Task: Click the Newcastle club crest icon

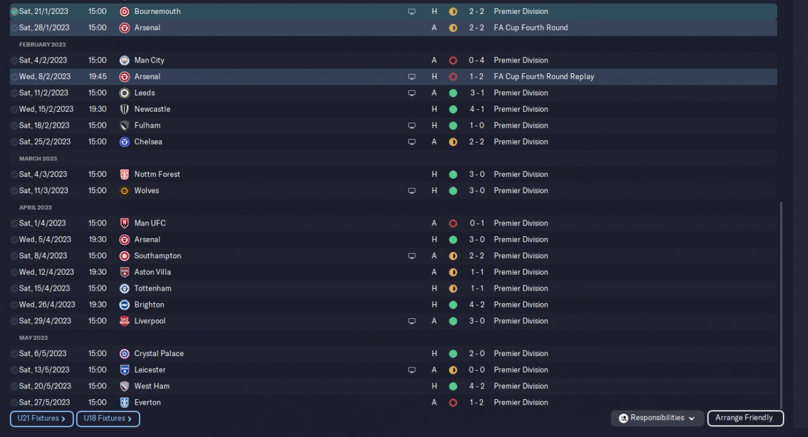Action: coord(124,109)
